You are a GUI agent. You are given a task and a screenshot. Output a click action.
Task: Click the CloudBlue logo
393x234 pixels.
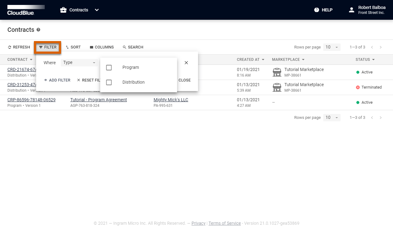point(26,10)
